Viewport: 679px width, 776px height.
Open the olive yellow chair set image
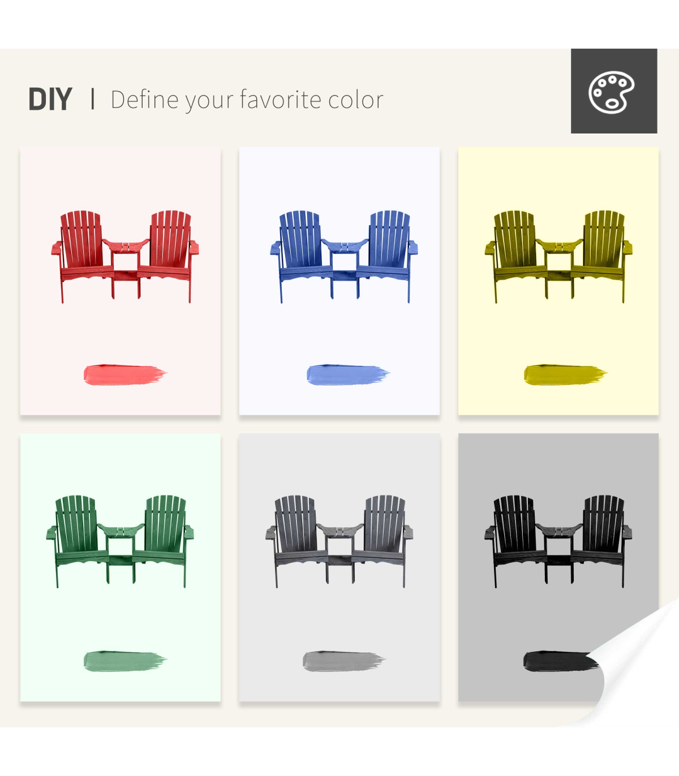pyautogui.click(x=558, y=257)
